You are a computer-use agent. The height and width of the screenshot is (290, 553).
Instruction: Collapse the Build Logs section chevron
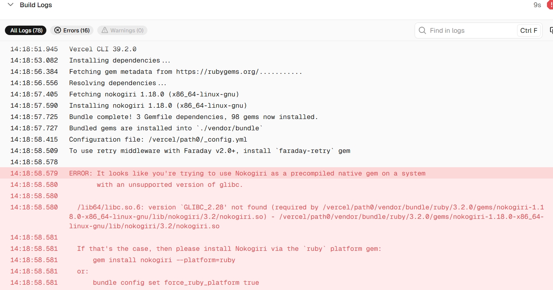click(x=11, y=5)
